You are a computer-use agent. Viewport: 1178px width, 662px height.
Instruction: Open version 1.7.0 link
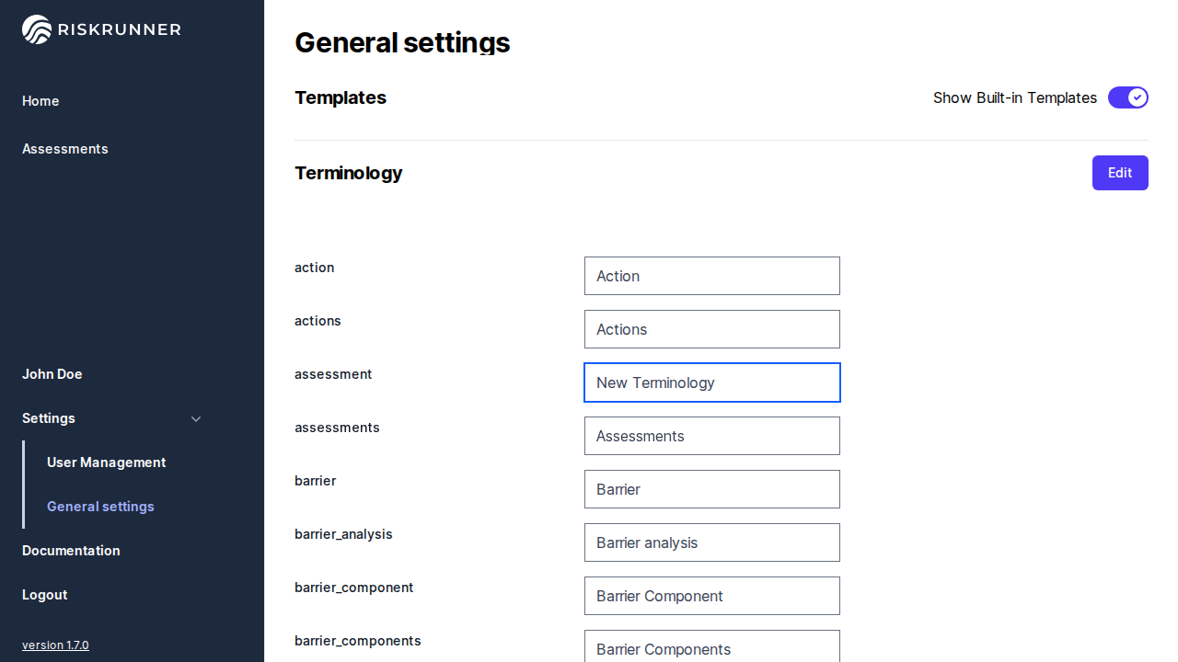coord(55,645)
